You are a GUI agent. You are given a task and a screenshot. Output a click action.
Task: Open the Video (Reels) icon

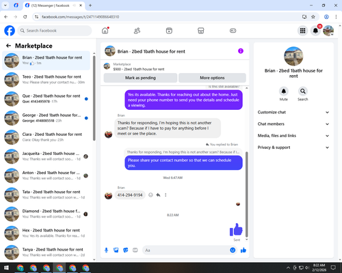tap(169, 31)
